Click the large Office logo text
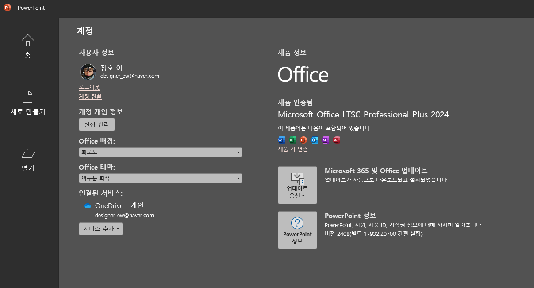The width and height of the screenshot is (534, 288). pos(303,75)
